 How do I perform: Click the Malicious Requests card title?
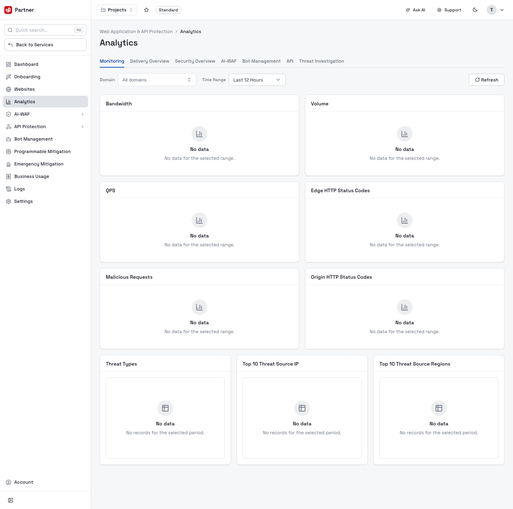tap(129, 277)
